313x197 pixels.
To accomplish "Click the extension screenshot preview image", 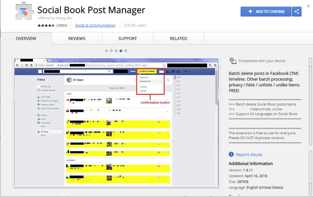I will tap(116, 122).
